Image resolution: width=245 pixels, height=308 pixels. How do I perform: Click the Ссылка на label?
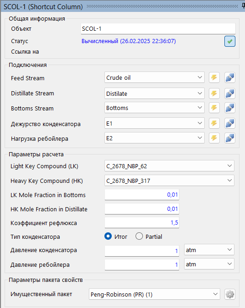[25, 52]
